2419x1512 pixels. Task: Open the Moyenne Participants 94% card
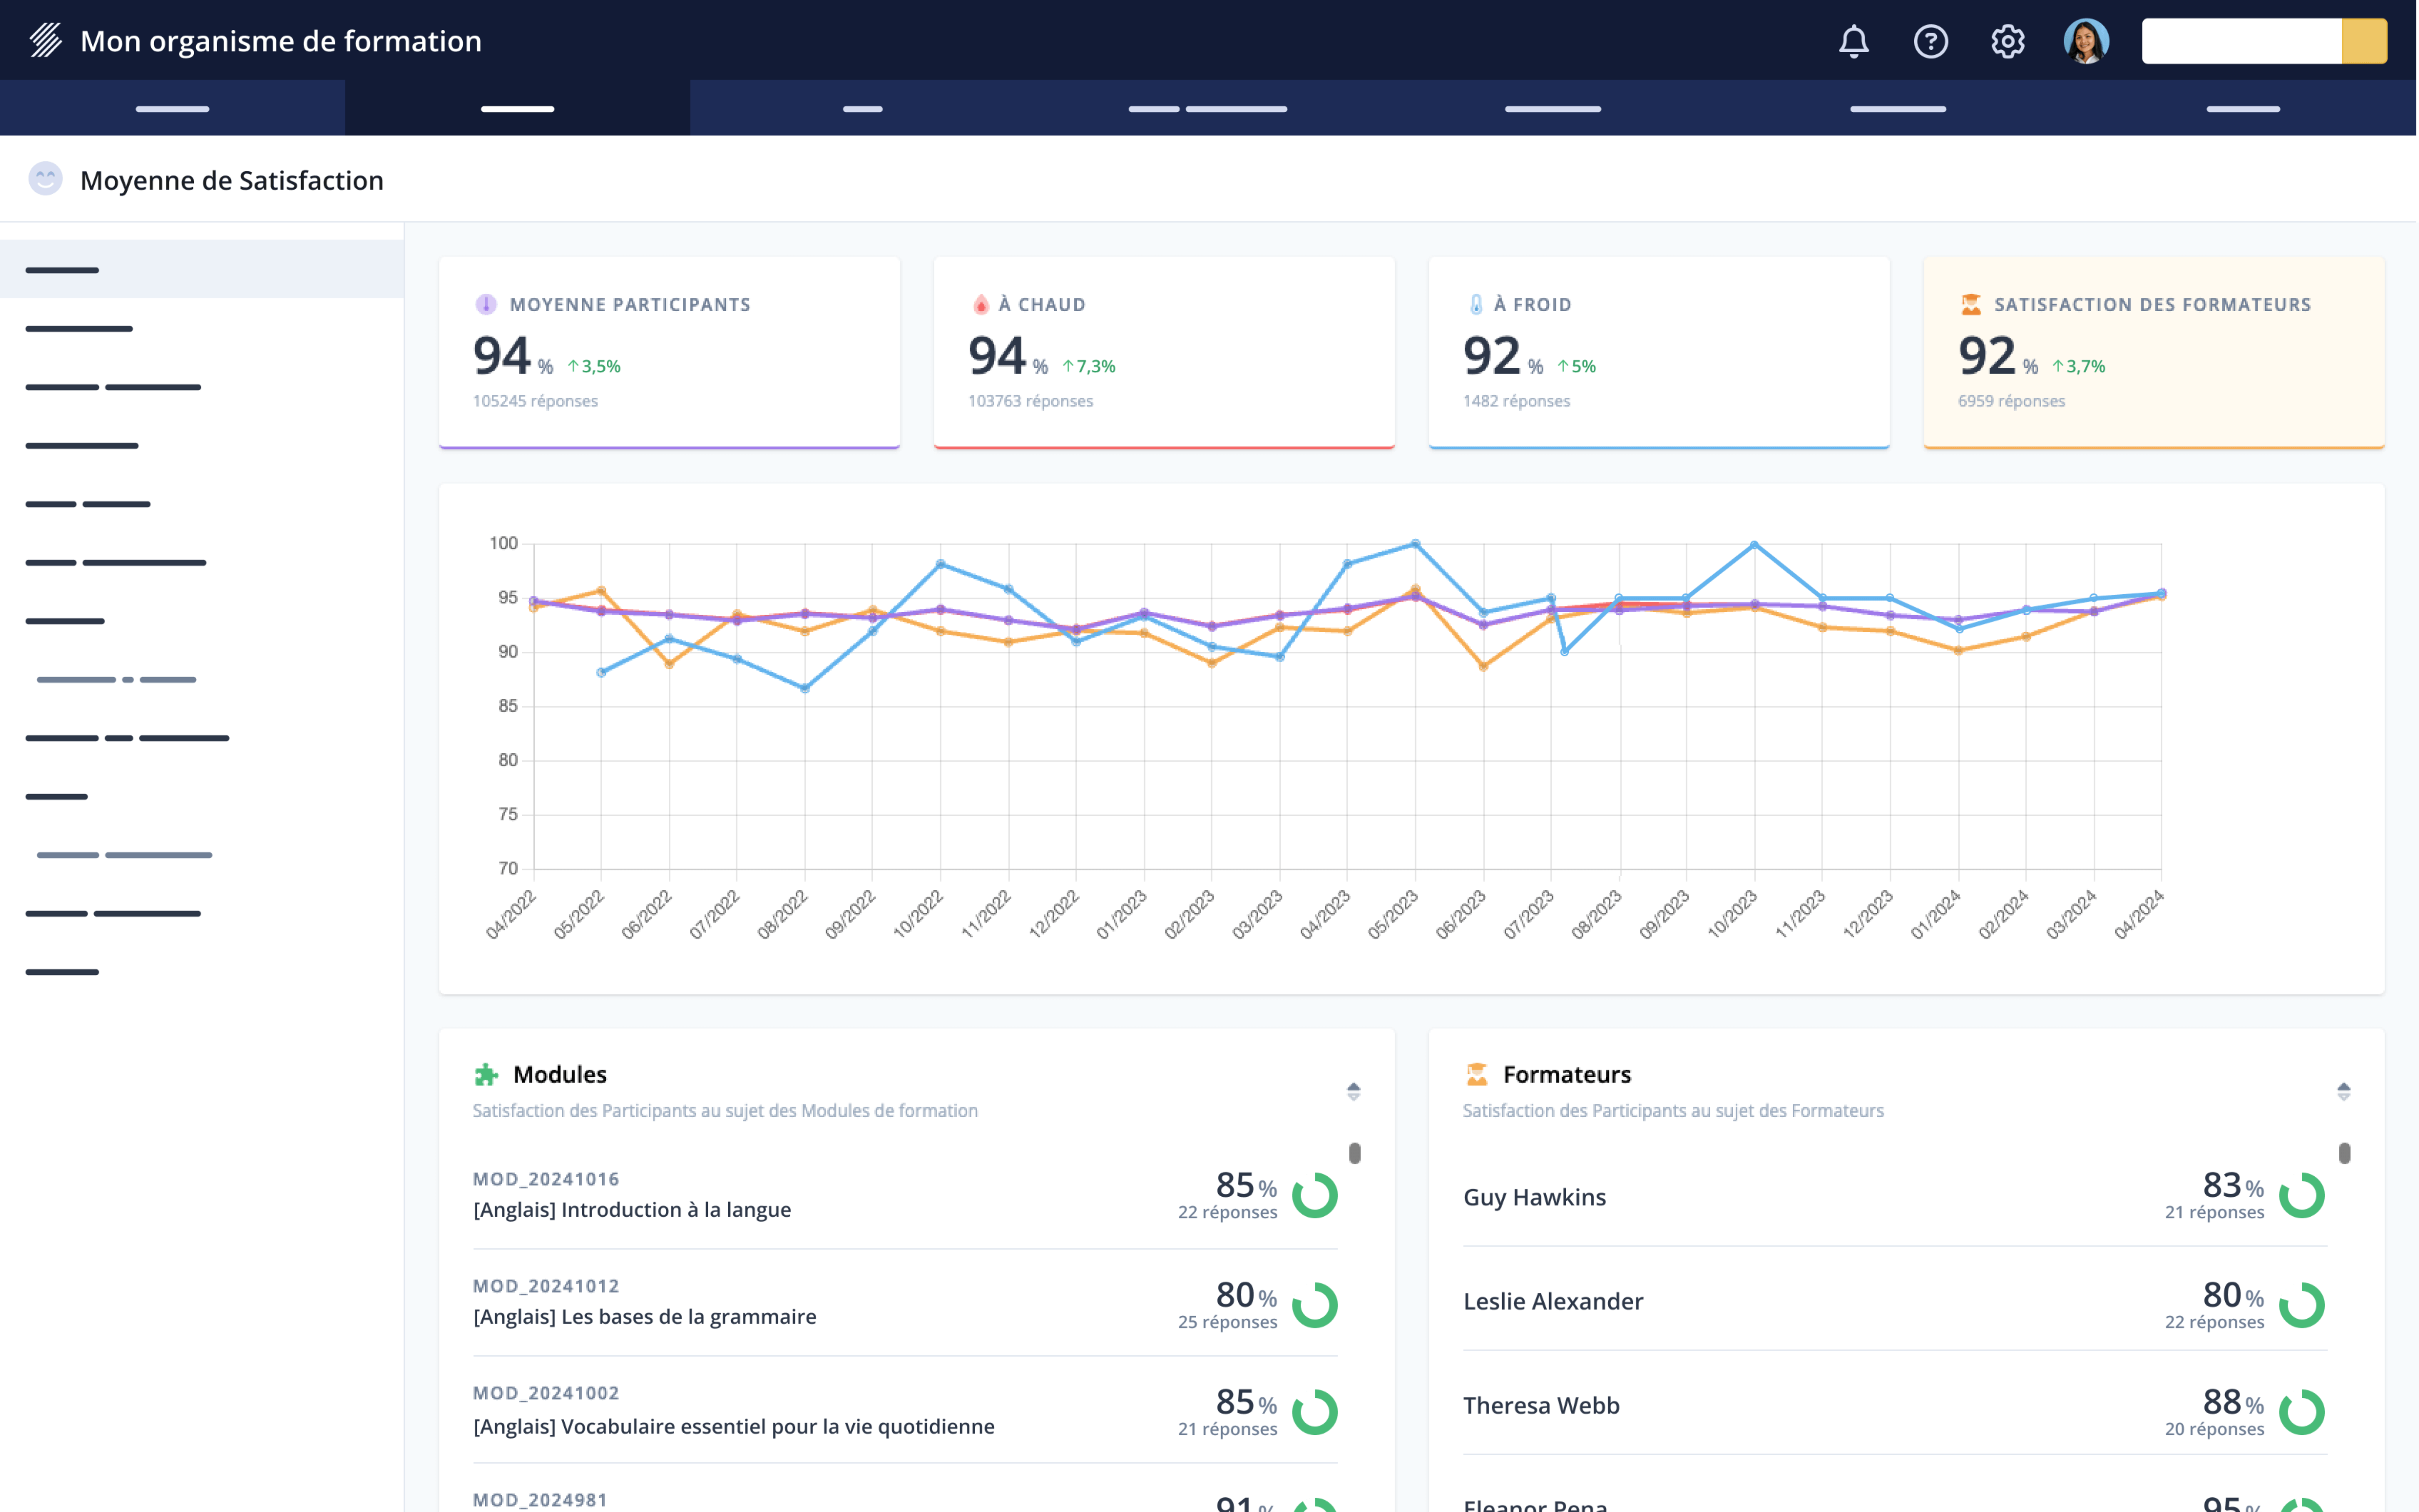(x=669, y=353)
